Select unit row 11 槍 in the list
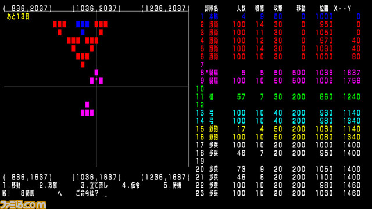The height and width of the screenshot is (209, 372). 278,97
